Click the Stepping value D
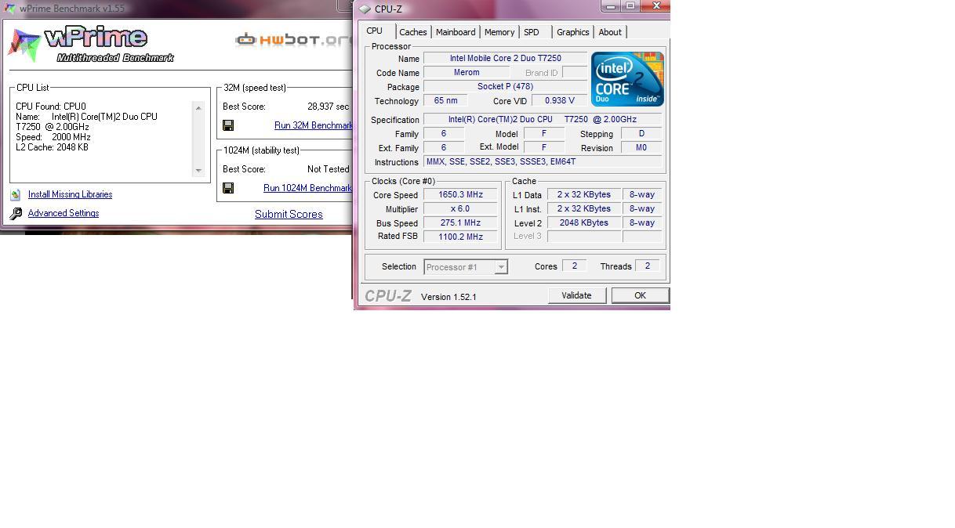Image resolution: width=955 pixels, height=528 pixels. [x=641, y=134]
